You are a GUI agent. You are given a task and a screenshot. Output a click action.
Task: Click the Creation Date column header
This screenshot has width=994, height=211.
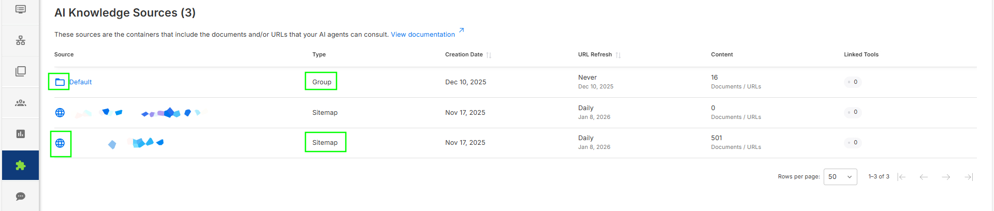click(x=464, y=54)
